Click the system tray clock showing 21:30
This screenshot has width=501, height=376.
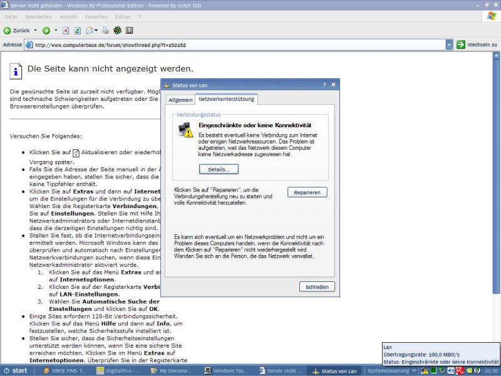[491, 371]
